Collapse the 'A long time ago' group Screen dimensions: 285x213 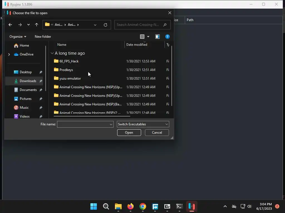[52, 53]
